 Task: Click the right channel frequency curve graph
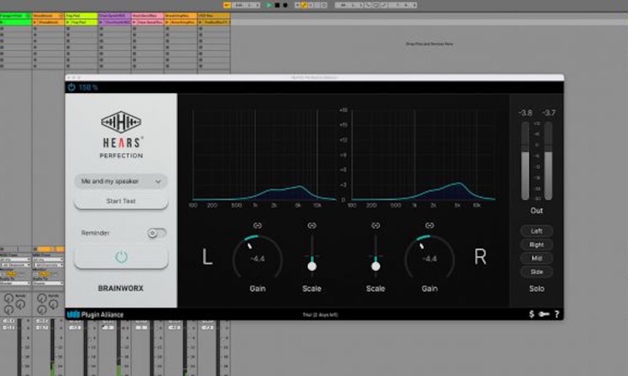tap(424, 155)
